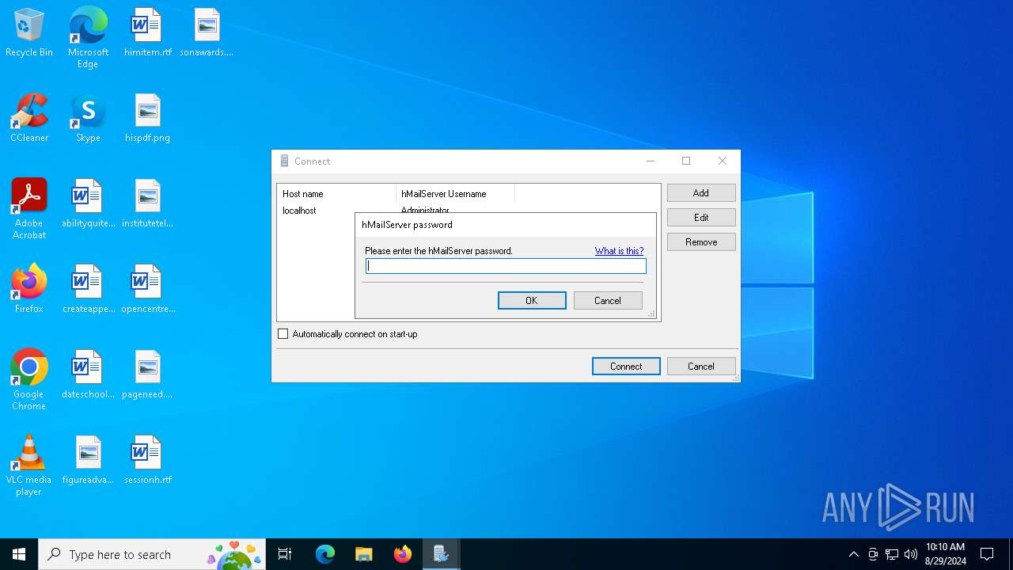Image resolution: width=1013 pixels, height=570 pixels.
Task: Select the sonawards image file on desktop
Action: (207, 33)
